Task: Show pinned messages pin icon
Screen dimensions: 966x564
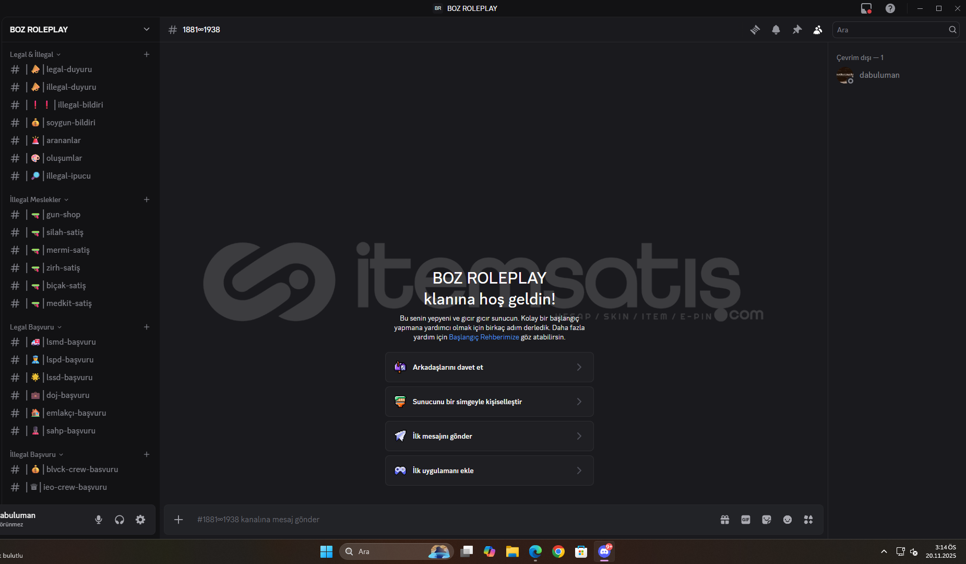Action: [x=797, y=30]
